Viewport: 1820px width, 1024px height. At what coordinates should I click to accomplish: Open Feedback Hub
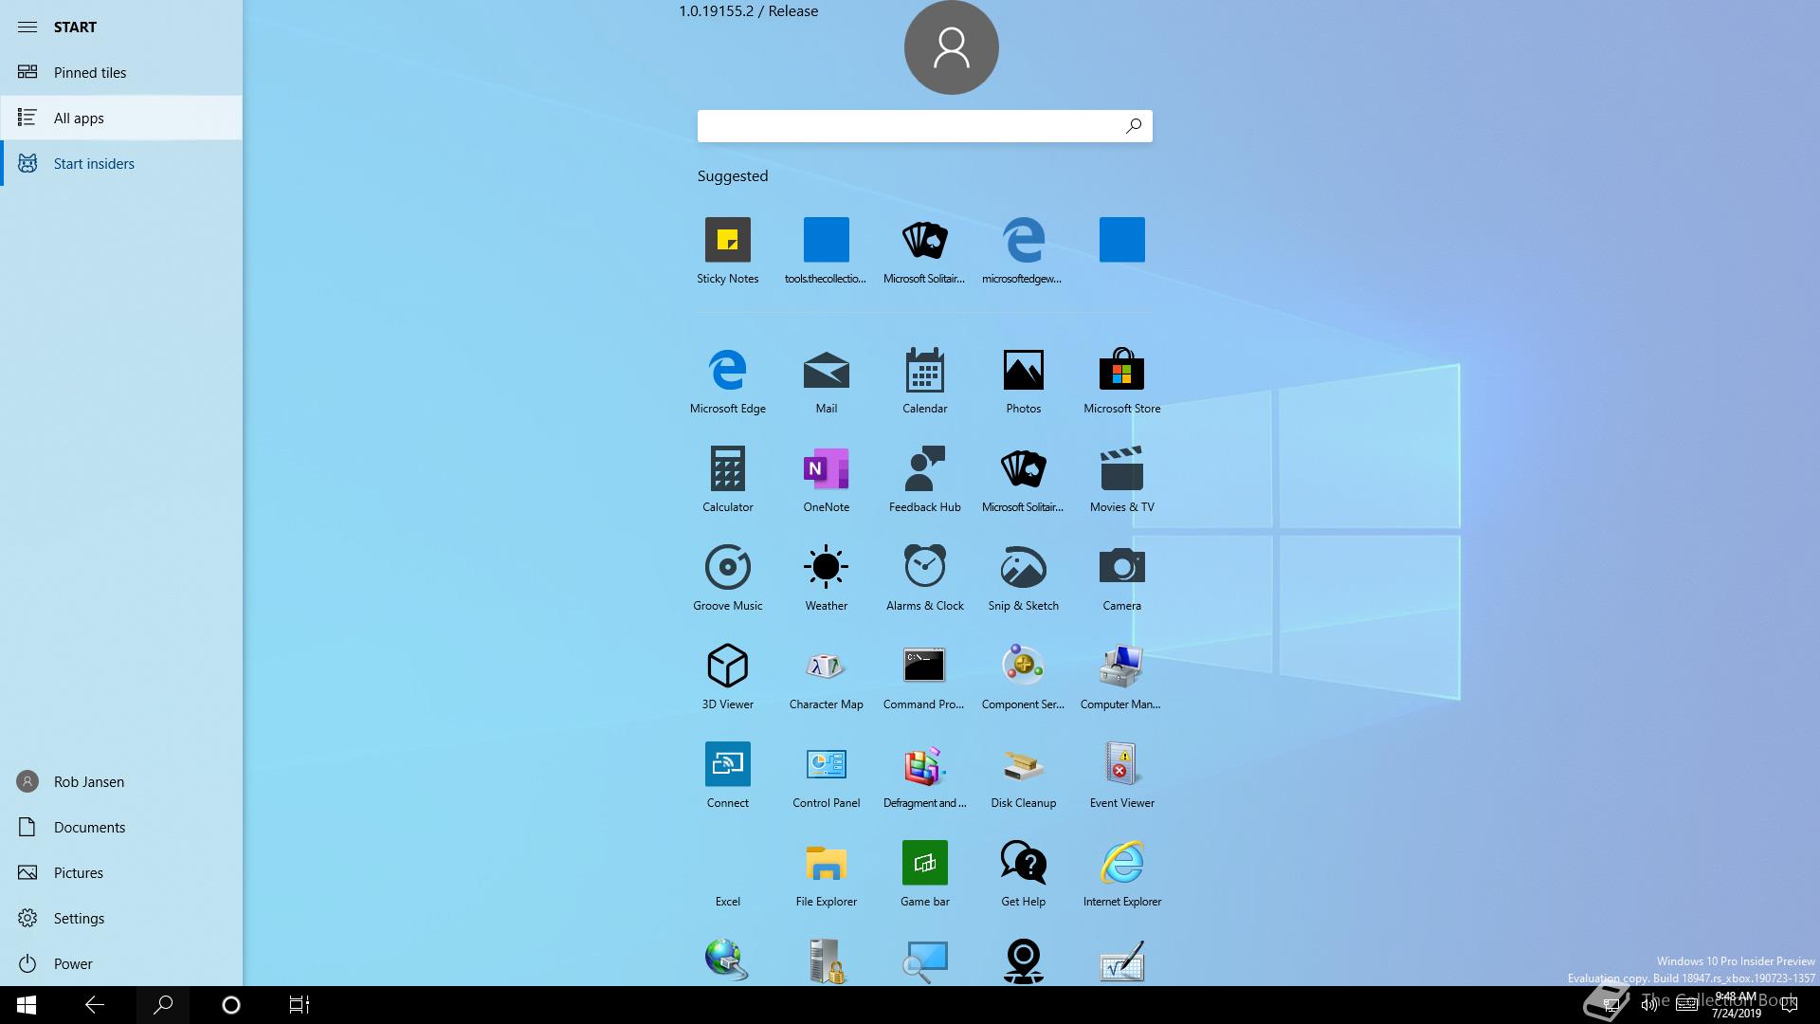point(924,479)
